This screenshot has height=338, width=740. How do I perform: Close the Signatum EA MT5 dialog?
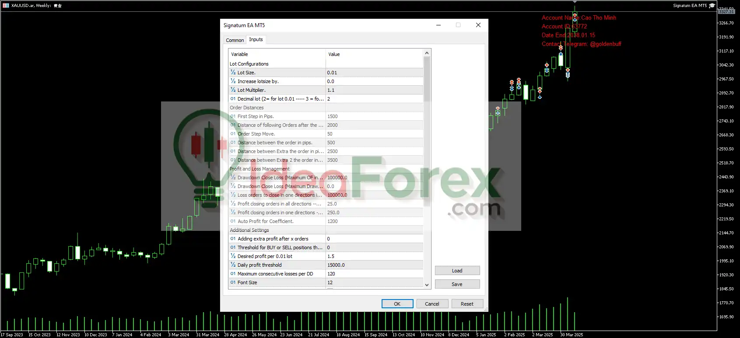[x=478, y=25]
